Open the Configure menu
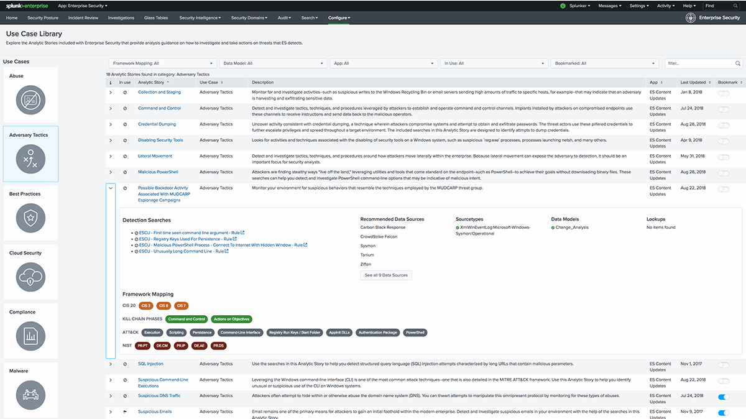 pos(339,18)
